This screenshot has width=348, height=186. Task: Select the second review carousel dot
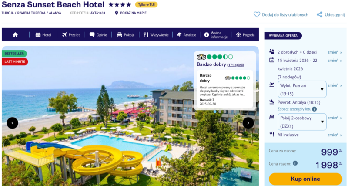point(220,112)
